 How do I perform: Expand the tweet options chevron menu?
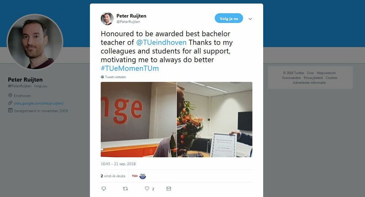(x=250, y=19)
